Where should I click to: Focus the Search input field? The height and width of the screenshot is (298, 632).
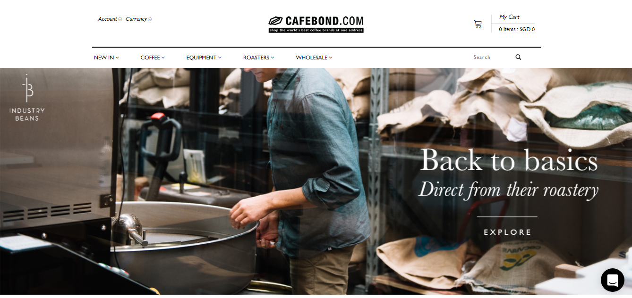coord(491,57)
